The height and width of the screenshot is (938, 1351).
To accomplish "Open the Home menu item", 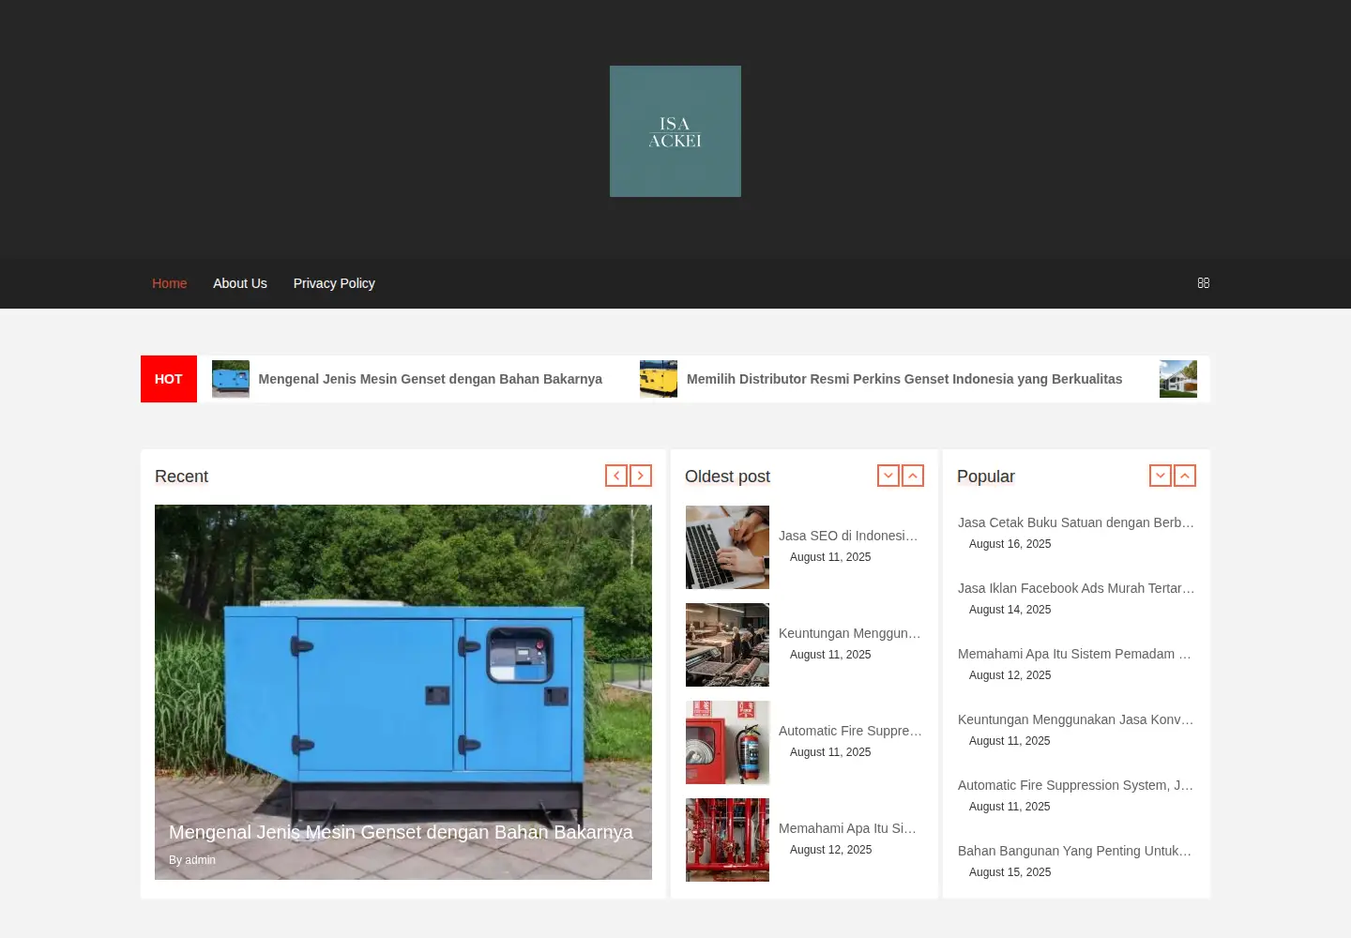I will pos(170,283).
